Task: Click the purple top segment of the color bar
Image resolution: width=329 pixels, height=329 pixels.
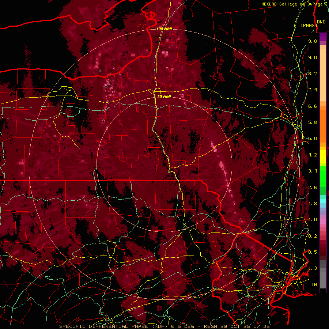Action: coord(323,37)
